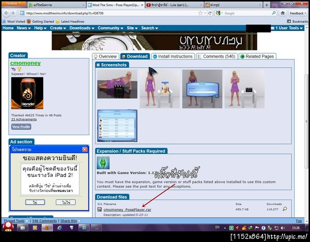Close the Thai ad popup dialog
The height and width of the screenshot is (242, 310).
pyautogui.click(x=85, y=150)
